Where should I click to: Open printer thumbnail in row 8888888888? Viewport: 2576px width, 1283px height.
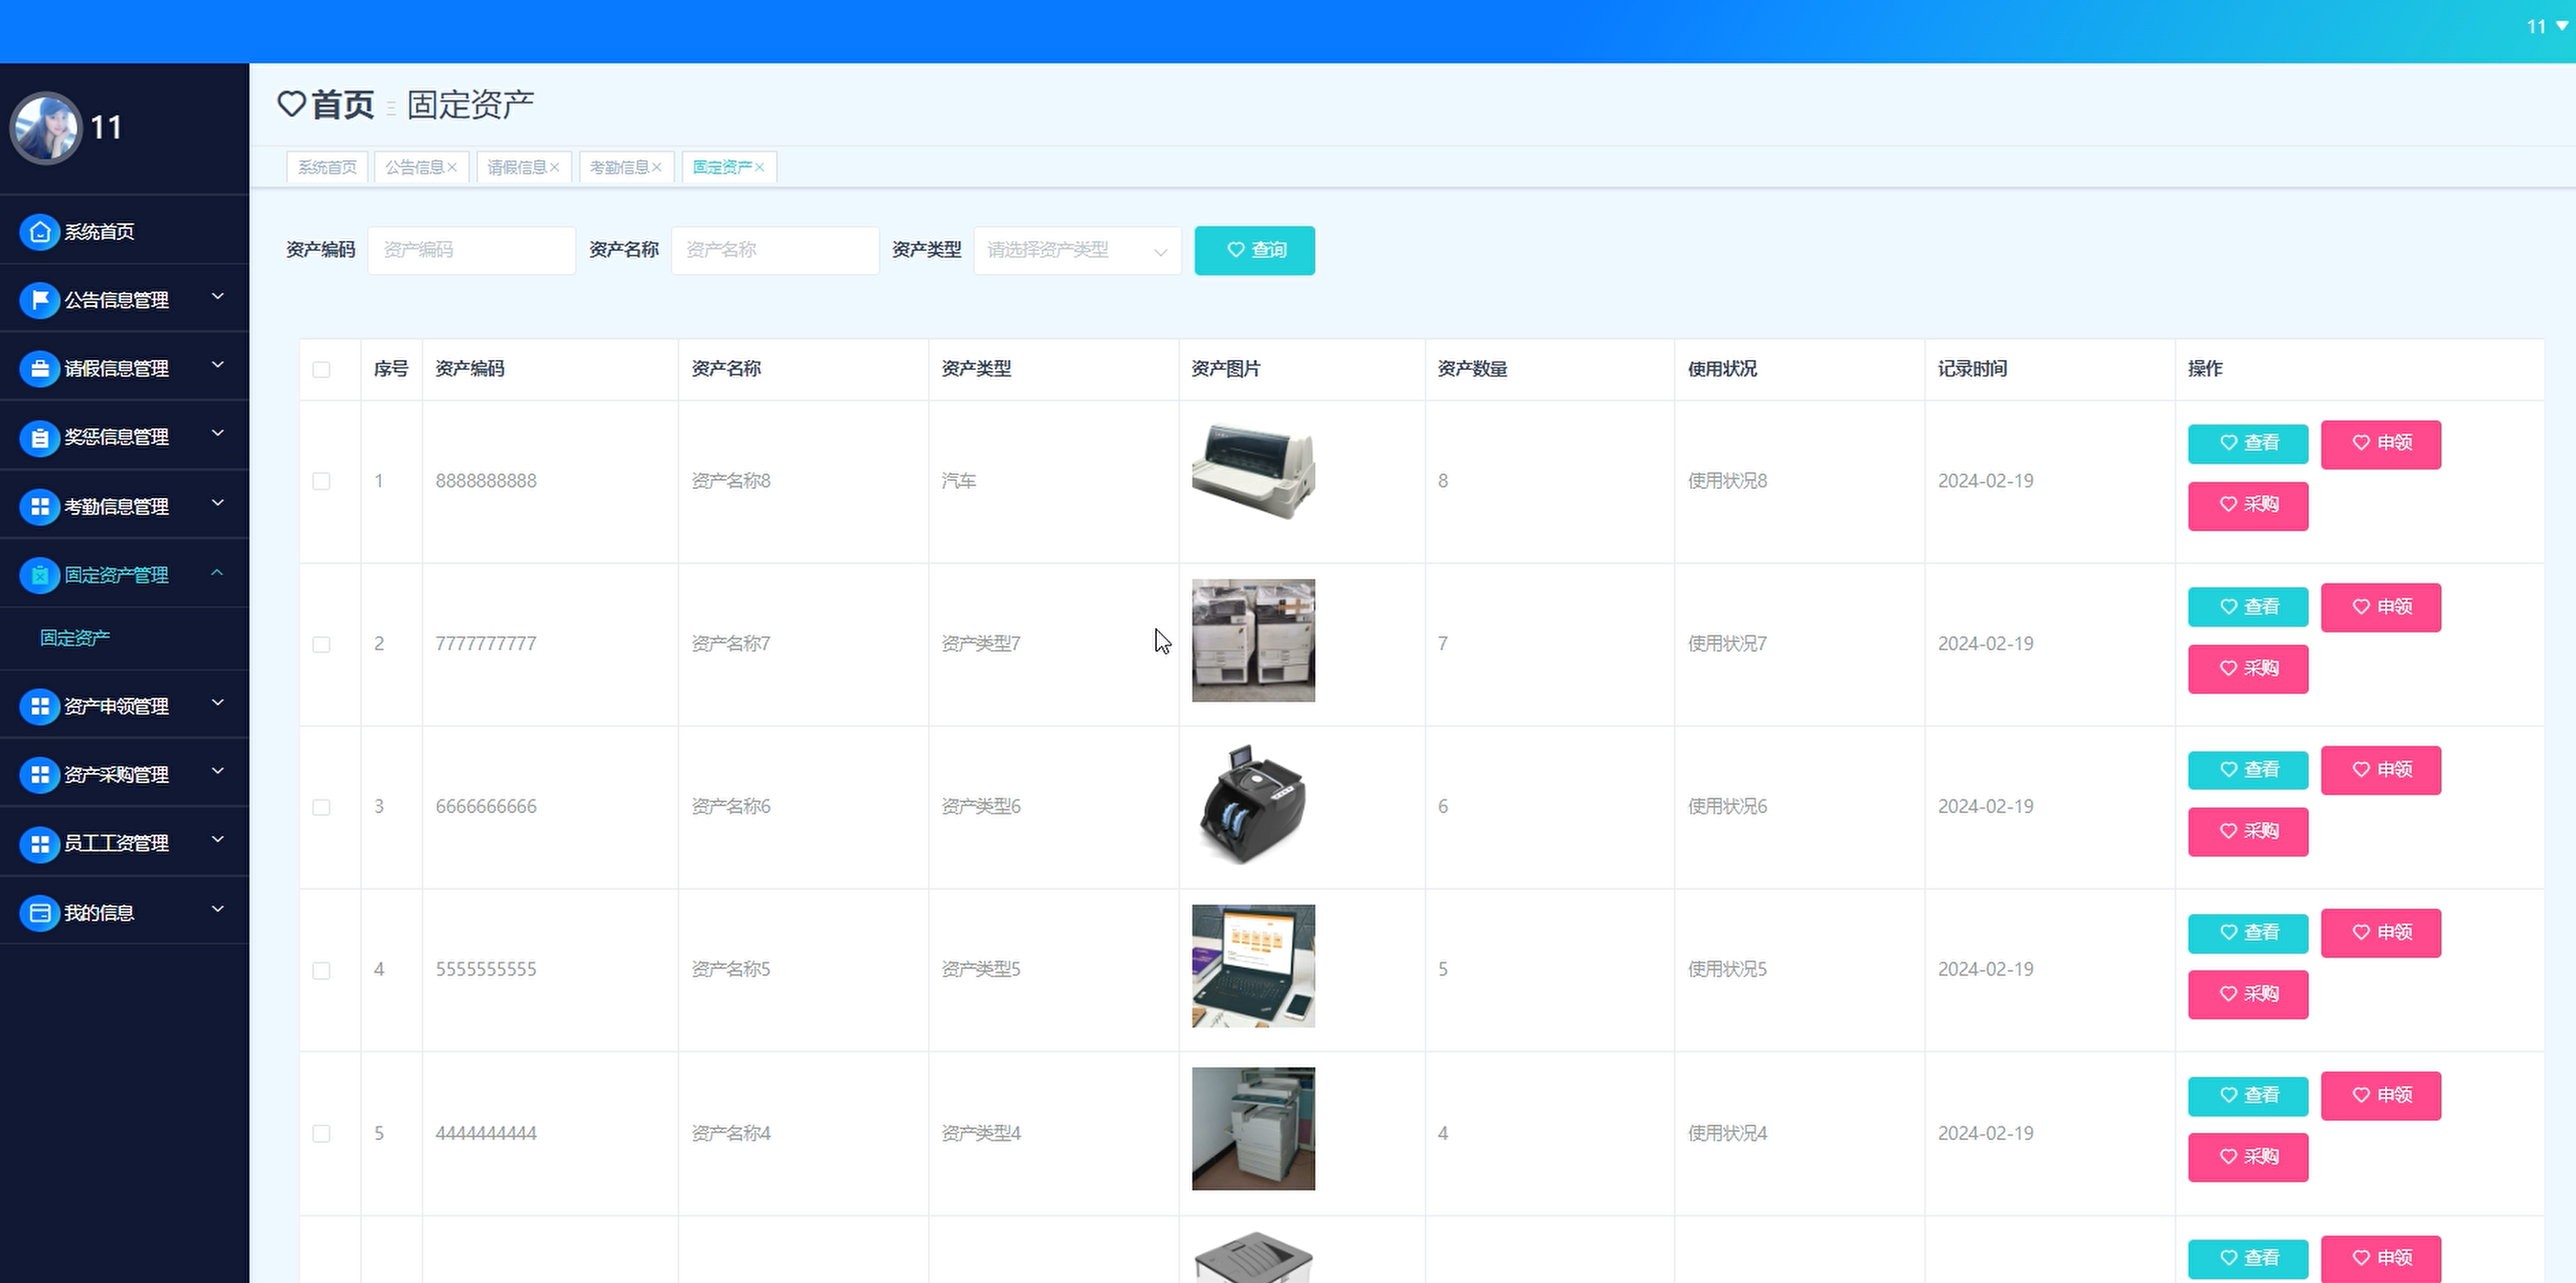tap(1253, 471)
